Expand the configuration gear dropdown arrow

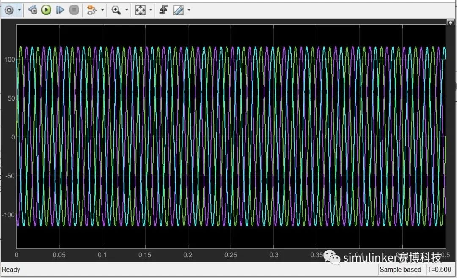[19, 10]
